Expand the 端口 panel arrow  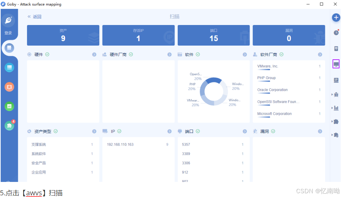(245, 131)
